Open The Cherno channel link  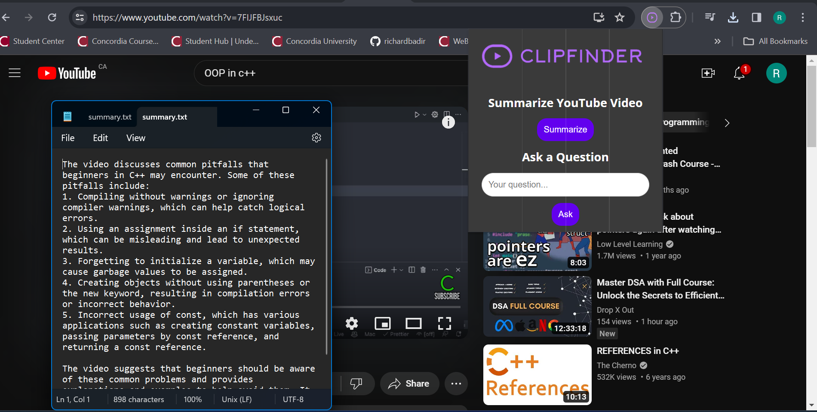click(617, 366)
